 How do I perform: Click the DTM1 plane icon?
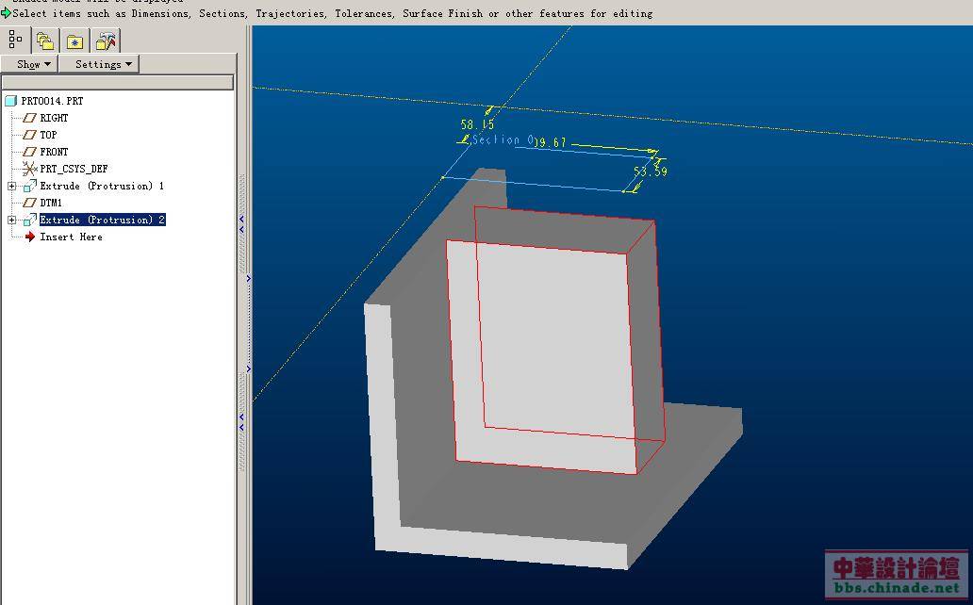point(30,203)
